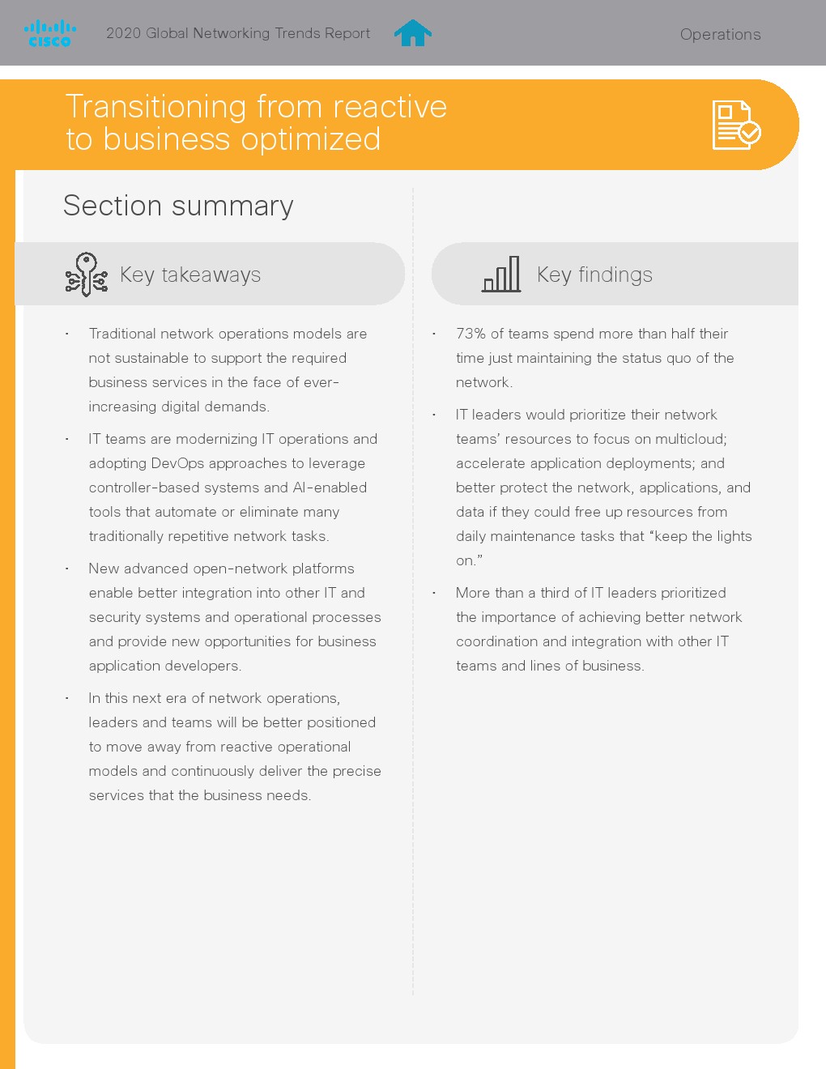The height and width of the screenshot is (1069, 826).
Task: Click the bar chart icon beside Key findings
Action: [x=501, y=275]
